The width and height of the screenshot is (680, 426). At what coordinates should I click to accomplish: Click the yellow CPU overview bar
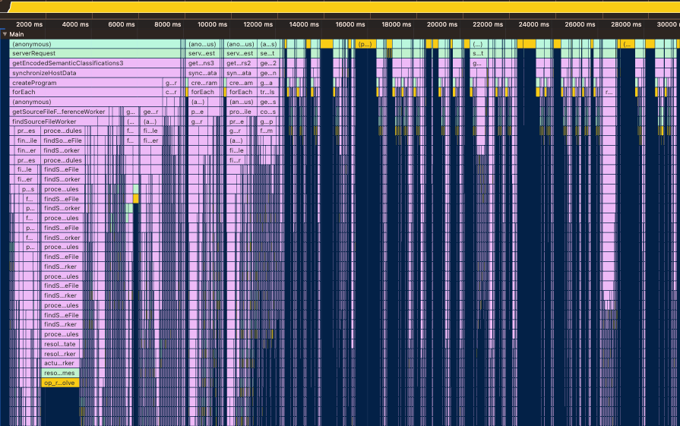342,6
